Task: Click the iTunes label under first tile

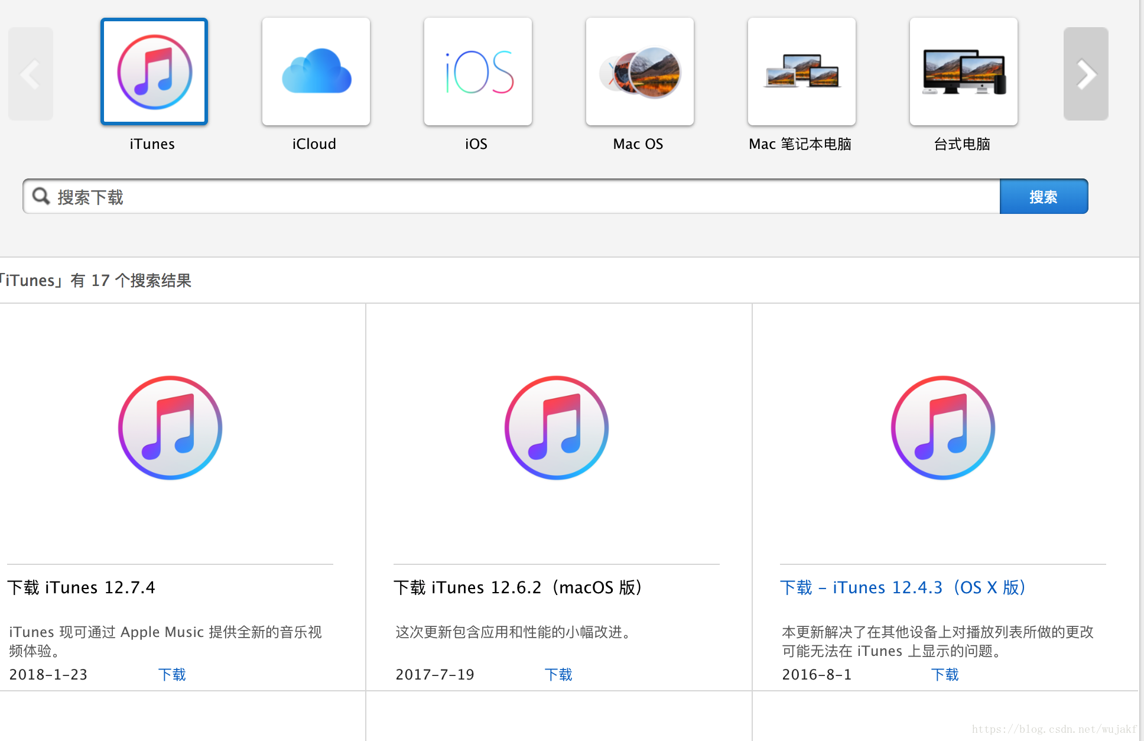Action: [x=152, y=144]
